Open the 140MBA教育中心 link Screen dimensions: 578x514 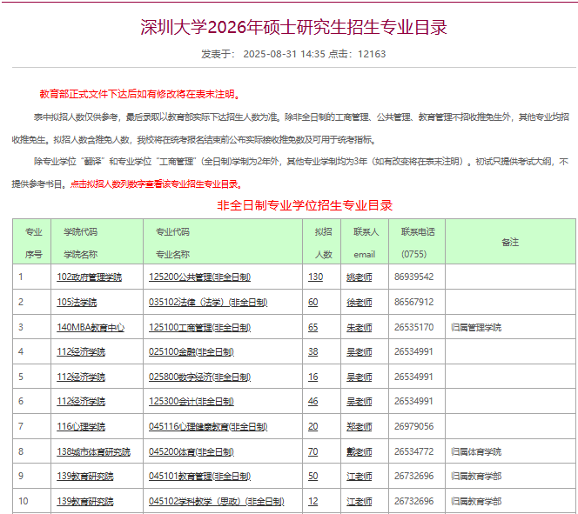pyautogui.click(x=91, y=327)
